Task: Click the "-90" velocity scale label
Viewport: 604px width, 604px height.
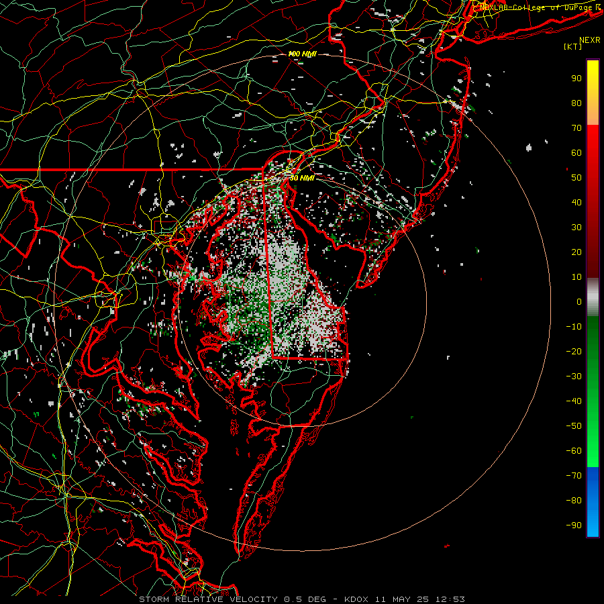Action: [574, 525]
